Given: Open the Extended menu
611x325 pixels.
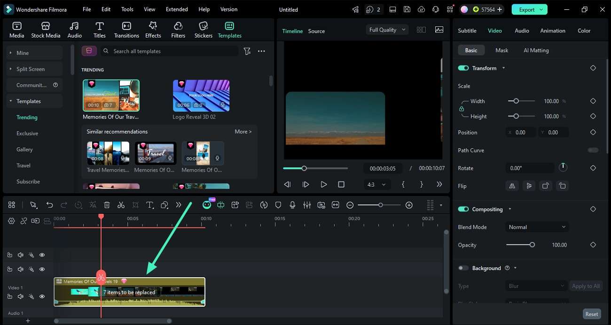Looking at the screenshot, I should click(177, 9).
